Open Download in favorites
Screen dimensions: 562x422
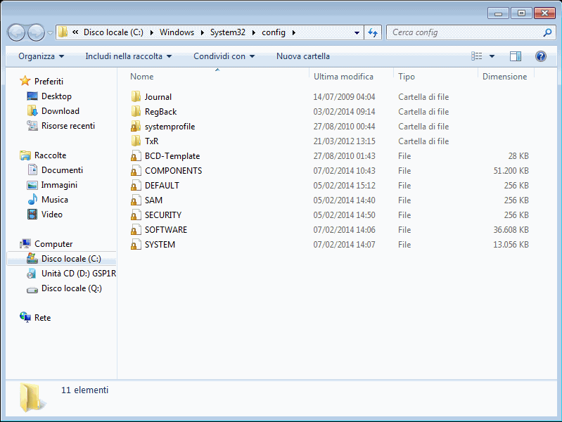click(x=60, y=111)
